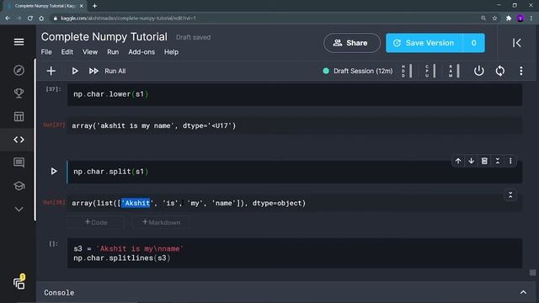Open the Chrome three-dot menu

click(531, 19)
